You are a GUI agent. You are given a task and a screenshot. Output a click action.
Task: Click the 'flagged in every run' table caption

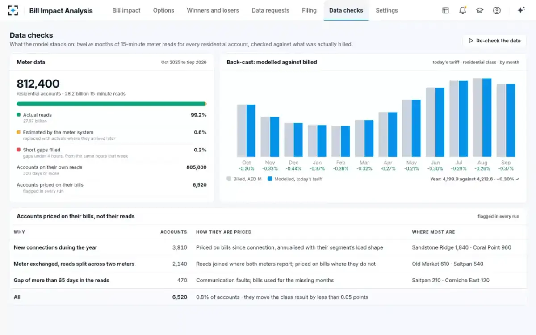[x=498, y=216]
